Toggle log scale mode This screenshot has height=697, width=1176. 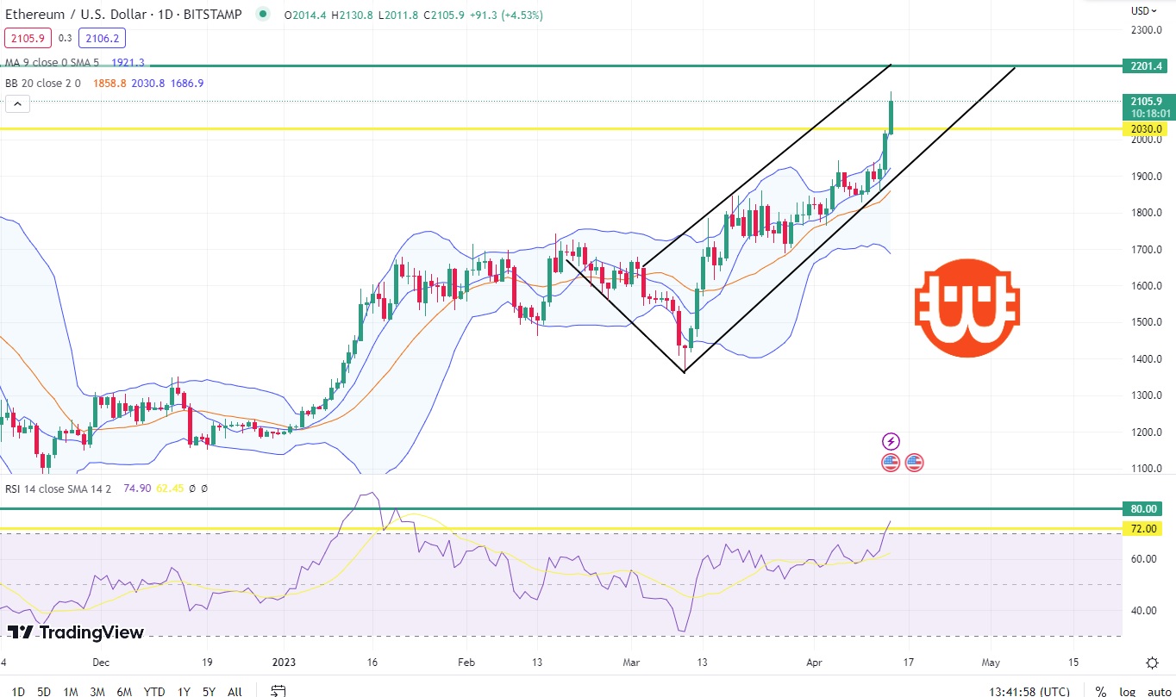[1126, 691]
